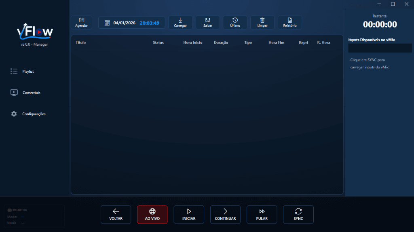This screenshot has height=232, width=414.
Task: Start playback with the INICIAR button
Action: coord(189,214)
